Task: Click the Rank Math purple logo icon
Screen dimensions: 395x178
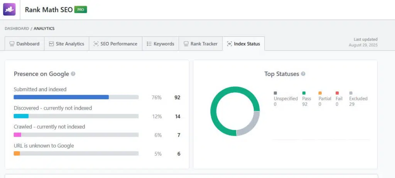Action: click(9, 9)
